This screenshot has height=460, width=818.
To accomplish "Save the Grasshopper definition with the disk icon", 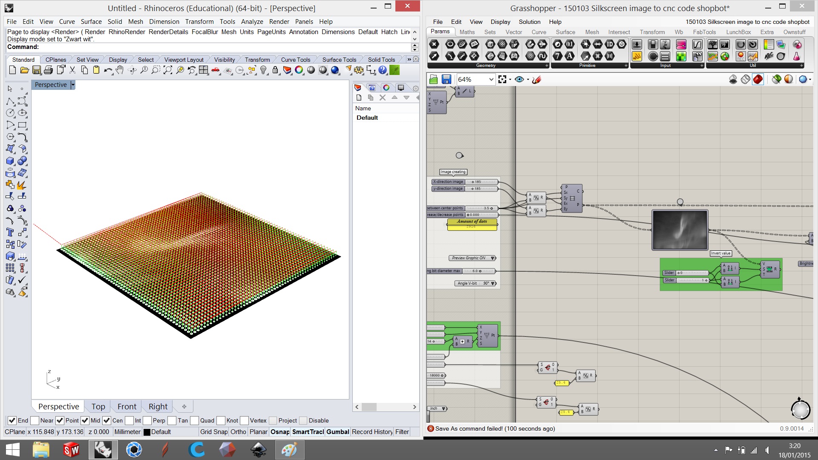I will tap(446, 79).
